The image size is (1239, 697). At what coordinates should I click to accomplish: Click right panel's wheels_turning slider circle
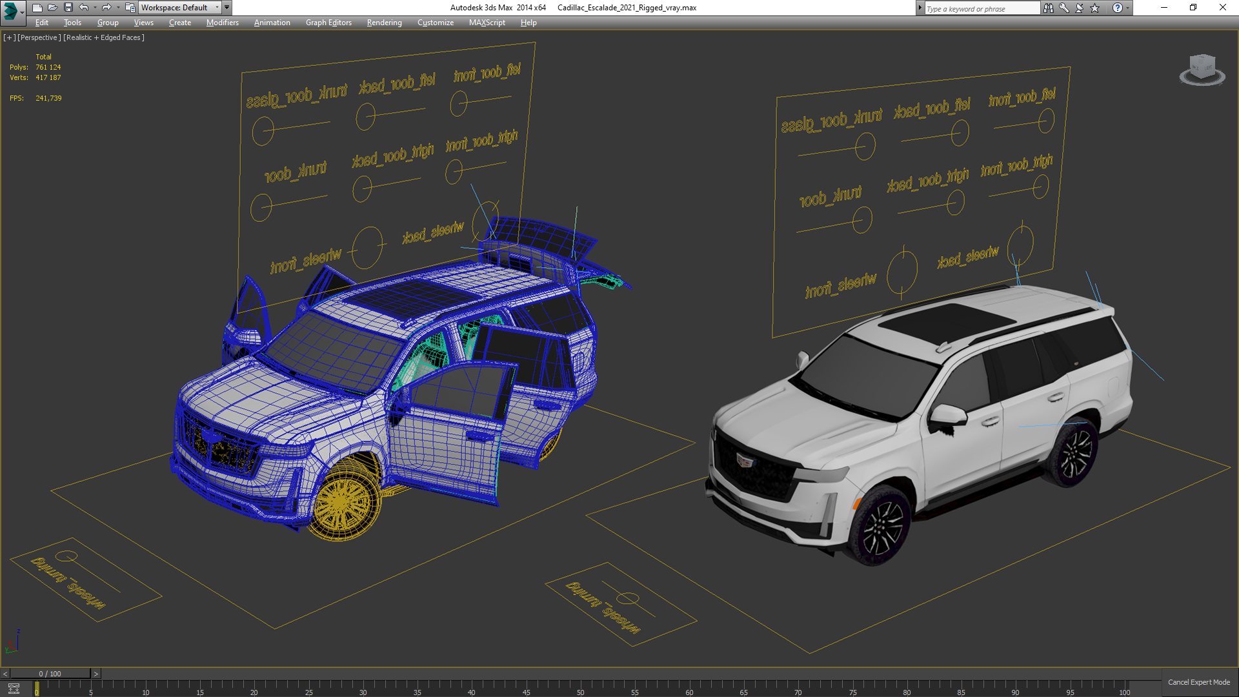[x=627, y=598]
